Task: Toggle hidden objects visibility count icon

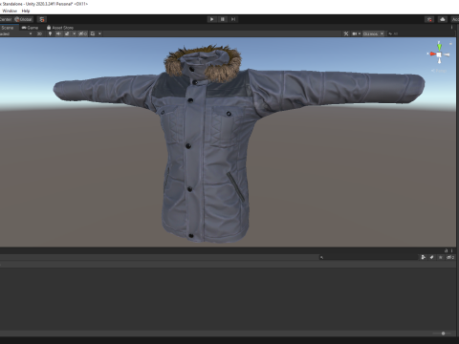Action: pos(82,33)
